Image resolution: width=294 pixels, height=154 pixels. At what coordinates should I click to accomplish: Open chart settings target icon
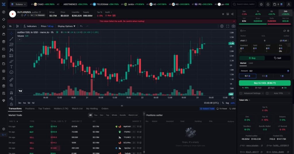222,26
